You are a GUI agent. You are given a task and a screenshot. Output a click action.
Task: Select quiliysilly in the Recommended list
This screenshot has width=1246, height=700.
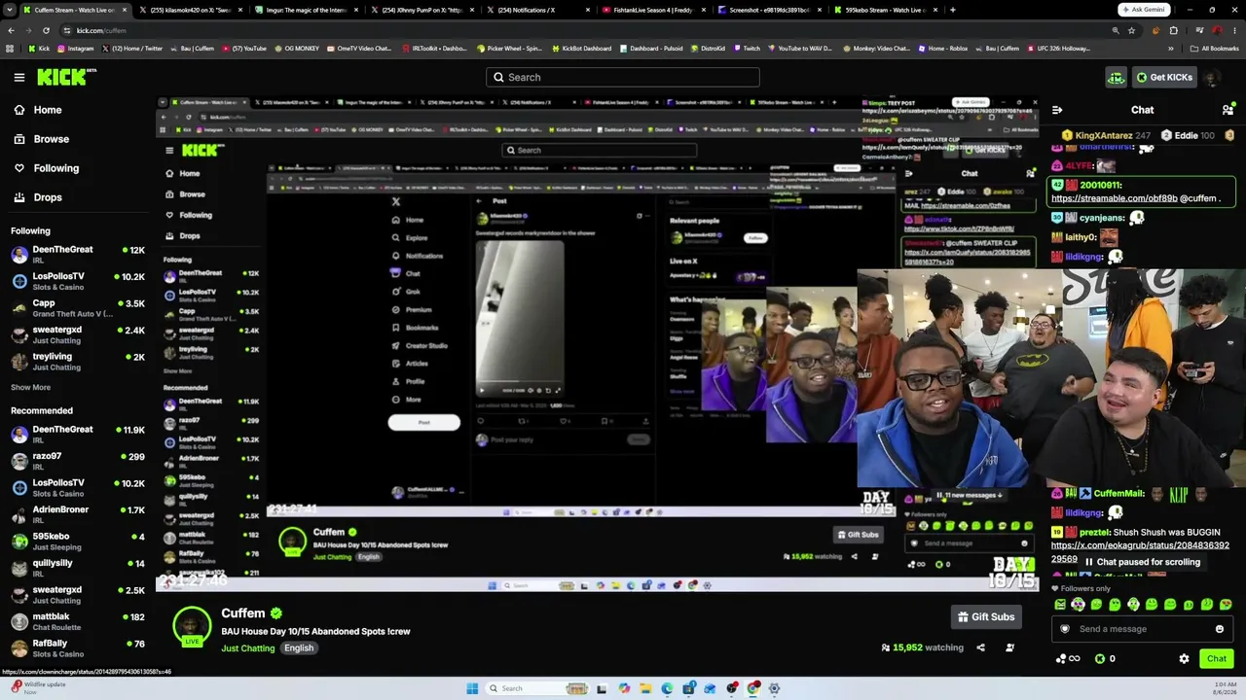click(x=78, y=568)
